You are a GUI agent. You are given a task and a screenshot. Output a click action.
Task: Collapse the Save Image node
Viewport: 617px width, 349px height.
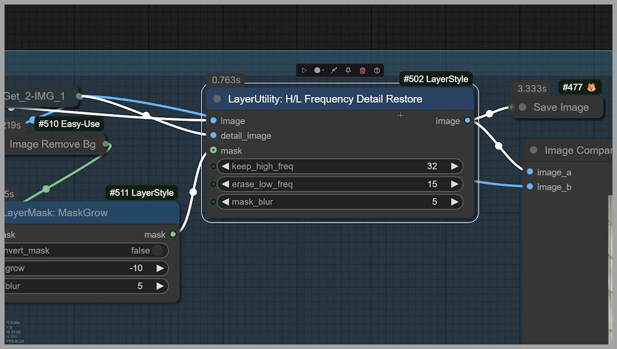pos(522,107)
